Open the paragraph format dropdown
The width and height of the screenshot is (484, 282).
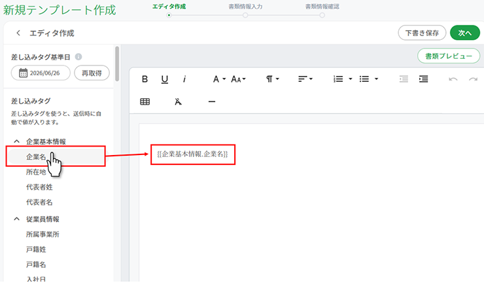click(272, 79)
